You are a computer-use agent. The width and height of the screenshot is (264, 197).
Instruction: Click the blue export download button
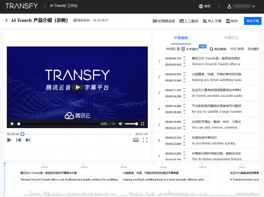pos(252,21)
